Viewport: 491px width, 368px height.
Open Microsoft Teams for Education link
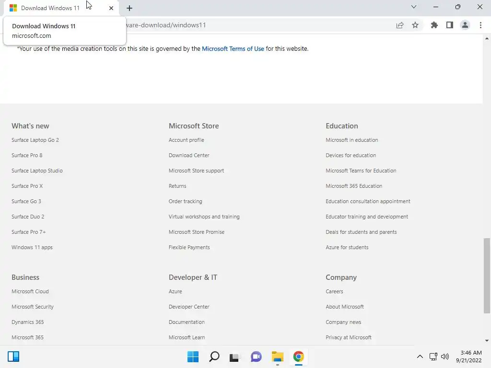point(361,171)
